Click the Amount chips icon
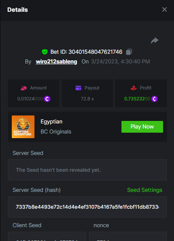Screen dimensions: 174x241 [x=24, y=88]
